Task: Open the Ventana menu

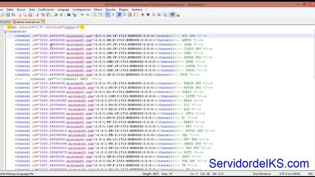Action: click(137, 10)
